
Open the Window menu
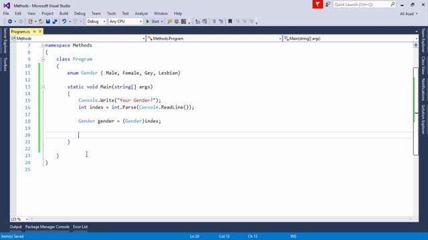click(x=160, y=13)
